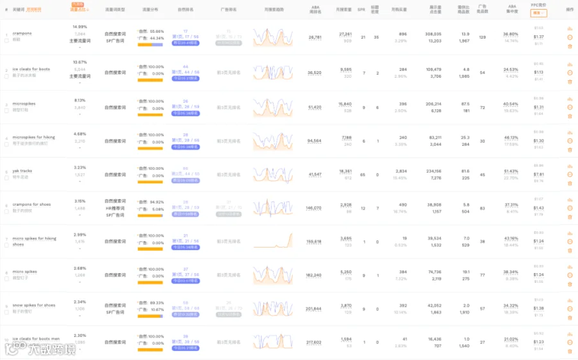Click blue rank badge in crampons row

[186, 43]
